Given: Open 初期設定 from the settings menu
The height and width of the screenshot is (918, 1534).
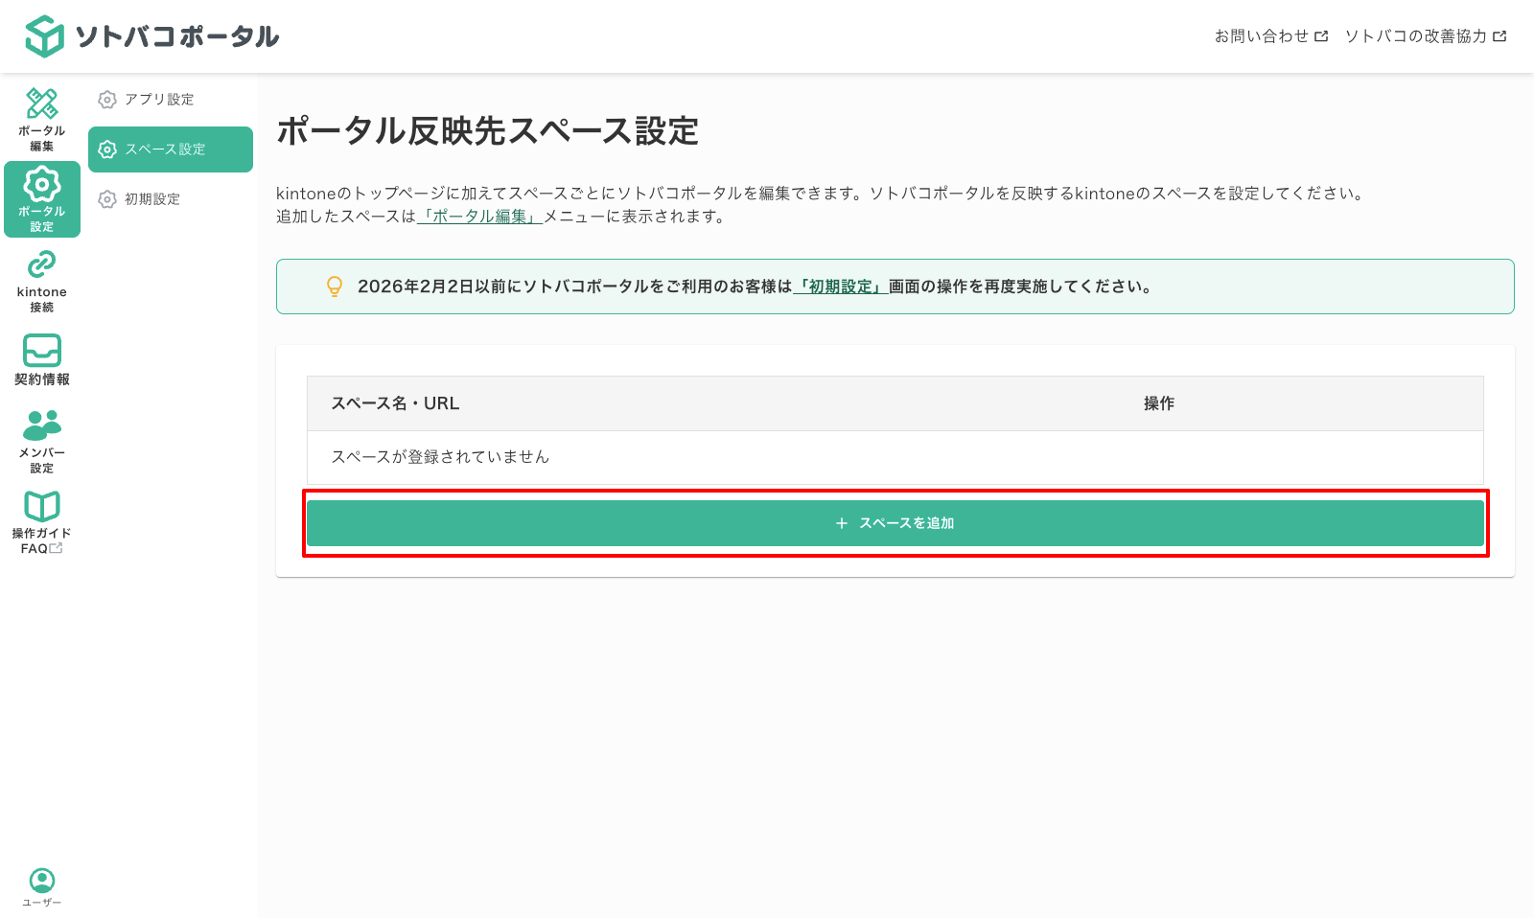Looking at the screenshot, I should 153,198.
